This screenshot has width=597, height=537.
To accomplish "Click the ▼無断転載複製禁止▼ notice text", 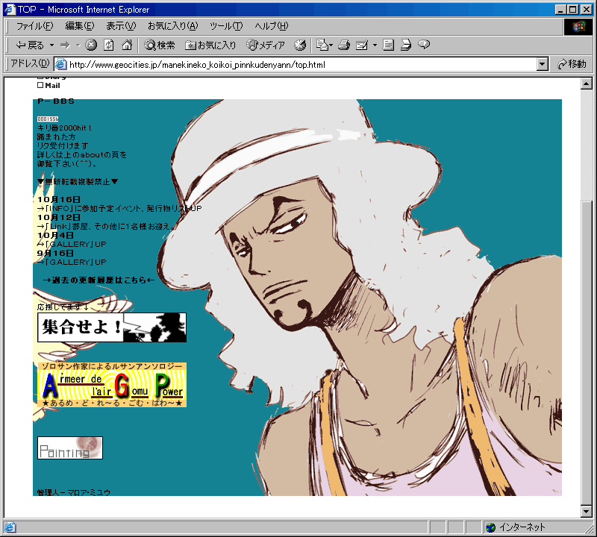I will [x=78, y=182].
